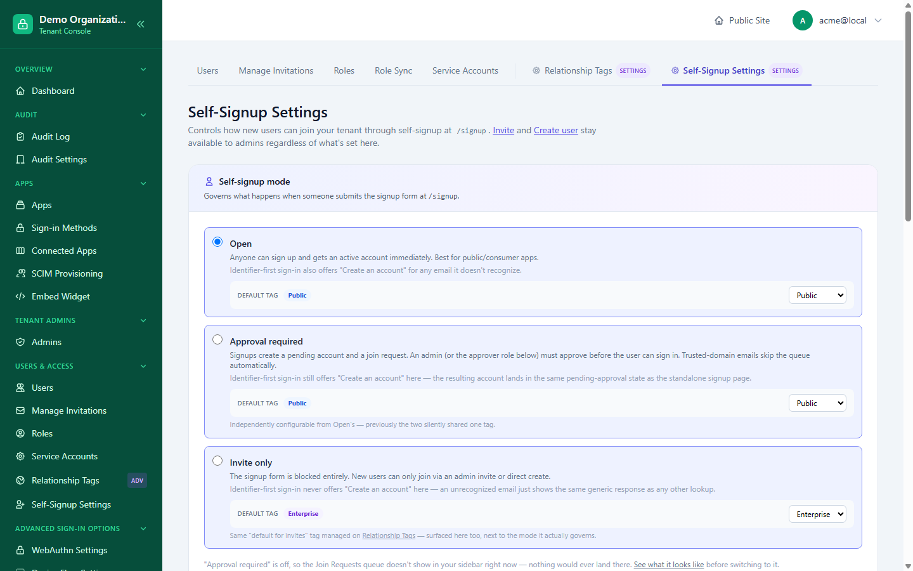This screenshot has height=571, width=913.
Task: Click the Audit Settings icon in sidebar
Action: tap(20, 159)
